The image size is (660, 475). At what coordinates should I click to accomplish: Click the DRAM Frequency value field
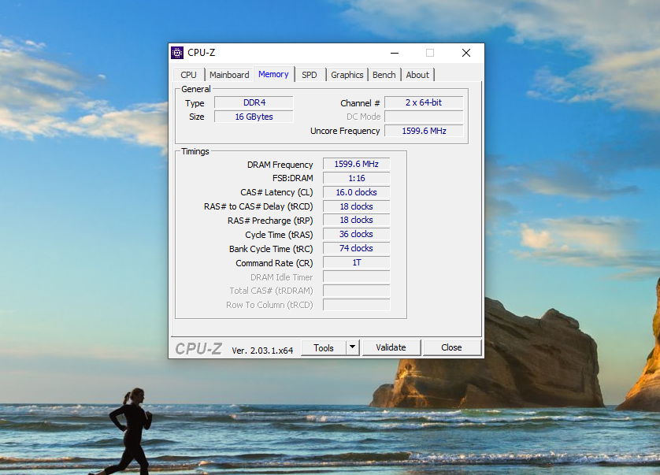pyautogui.click(x=357, y=164)
